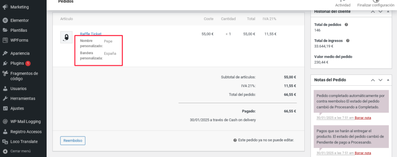Viewport: 397px width, 157px height.
Task: Click the item tax value 11,55 € in row
Action: (270, 34)
